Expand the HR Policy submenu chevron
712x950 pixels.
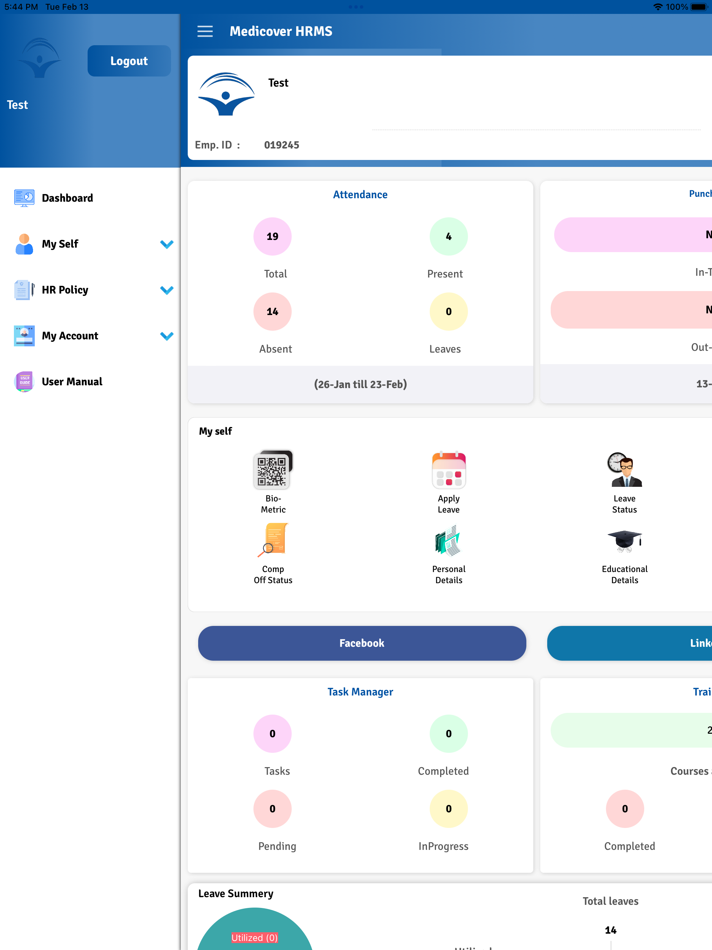tap(167, 290)
